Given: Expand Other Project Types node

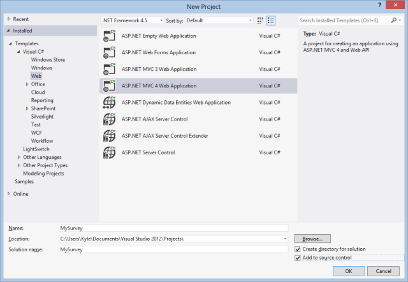Looking at the screenshot, I should (x=19, y=165).
